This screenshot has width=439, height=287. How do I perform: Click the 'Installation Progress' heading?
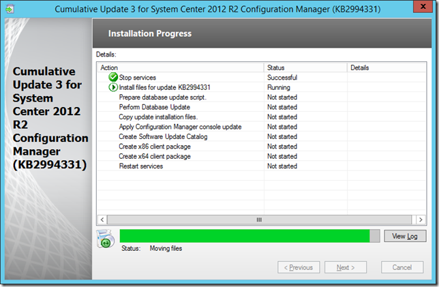[x=150, y=33]
